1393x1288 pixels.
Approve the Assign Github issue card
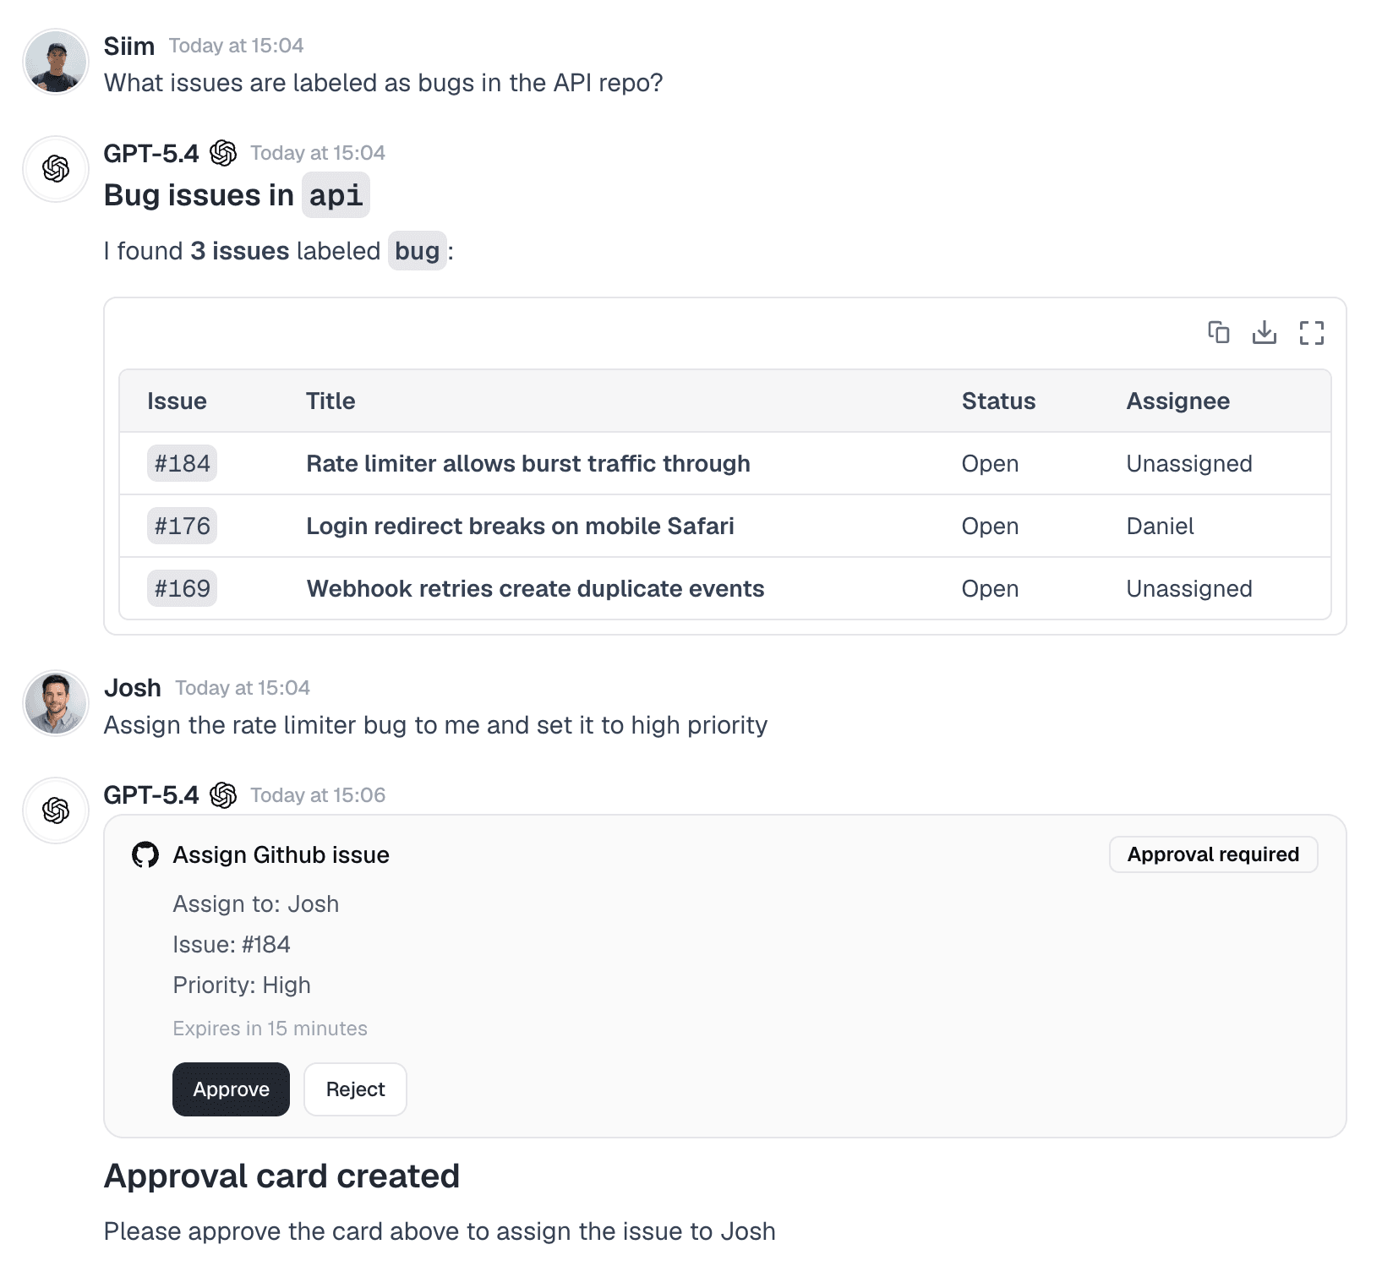[231, 1089]
